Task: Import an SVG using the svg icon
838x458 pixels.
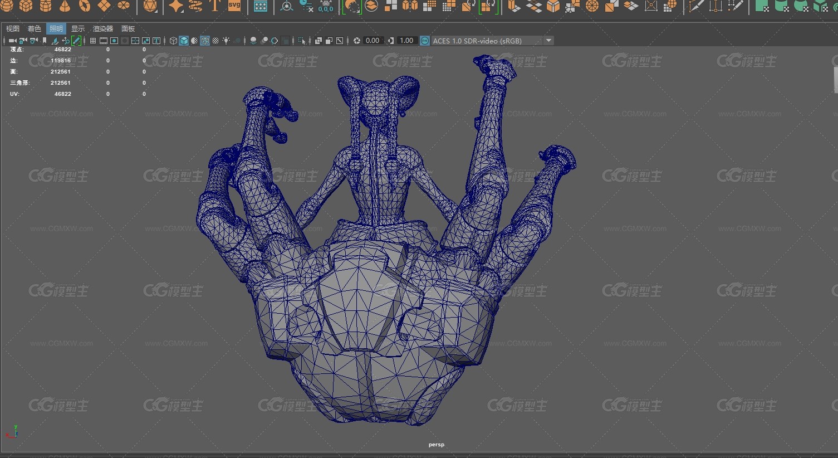Action: click(234, 6)
